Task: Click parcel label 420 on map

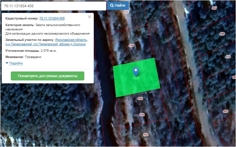Action: pos(225,111)
